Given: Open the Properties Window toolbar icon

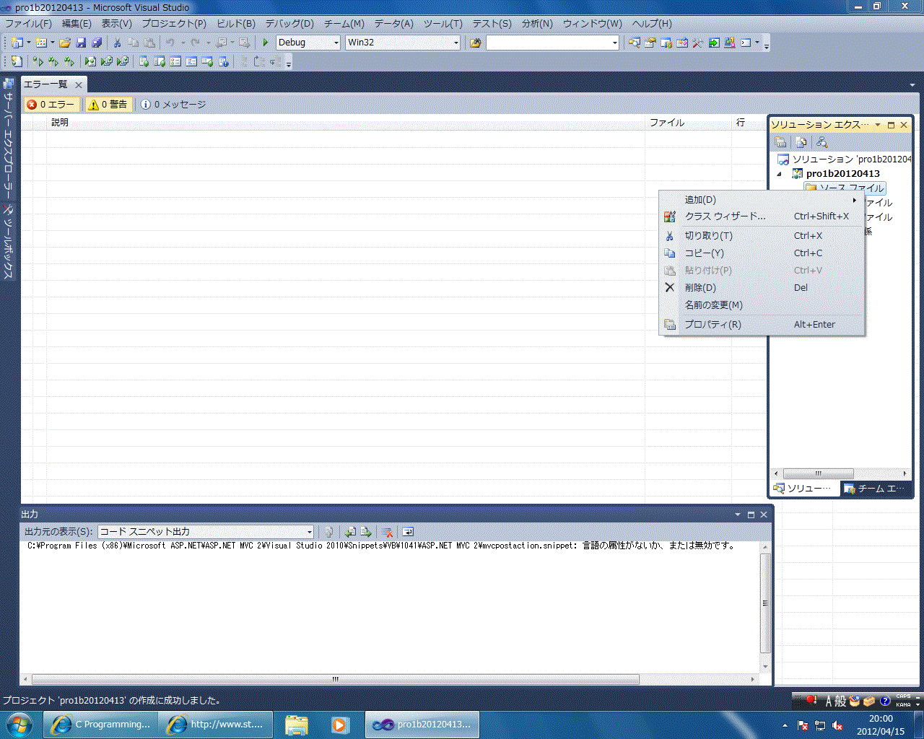Looking at the screenshot, I should (x=650, y=43).
